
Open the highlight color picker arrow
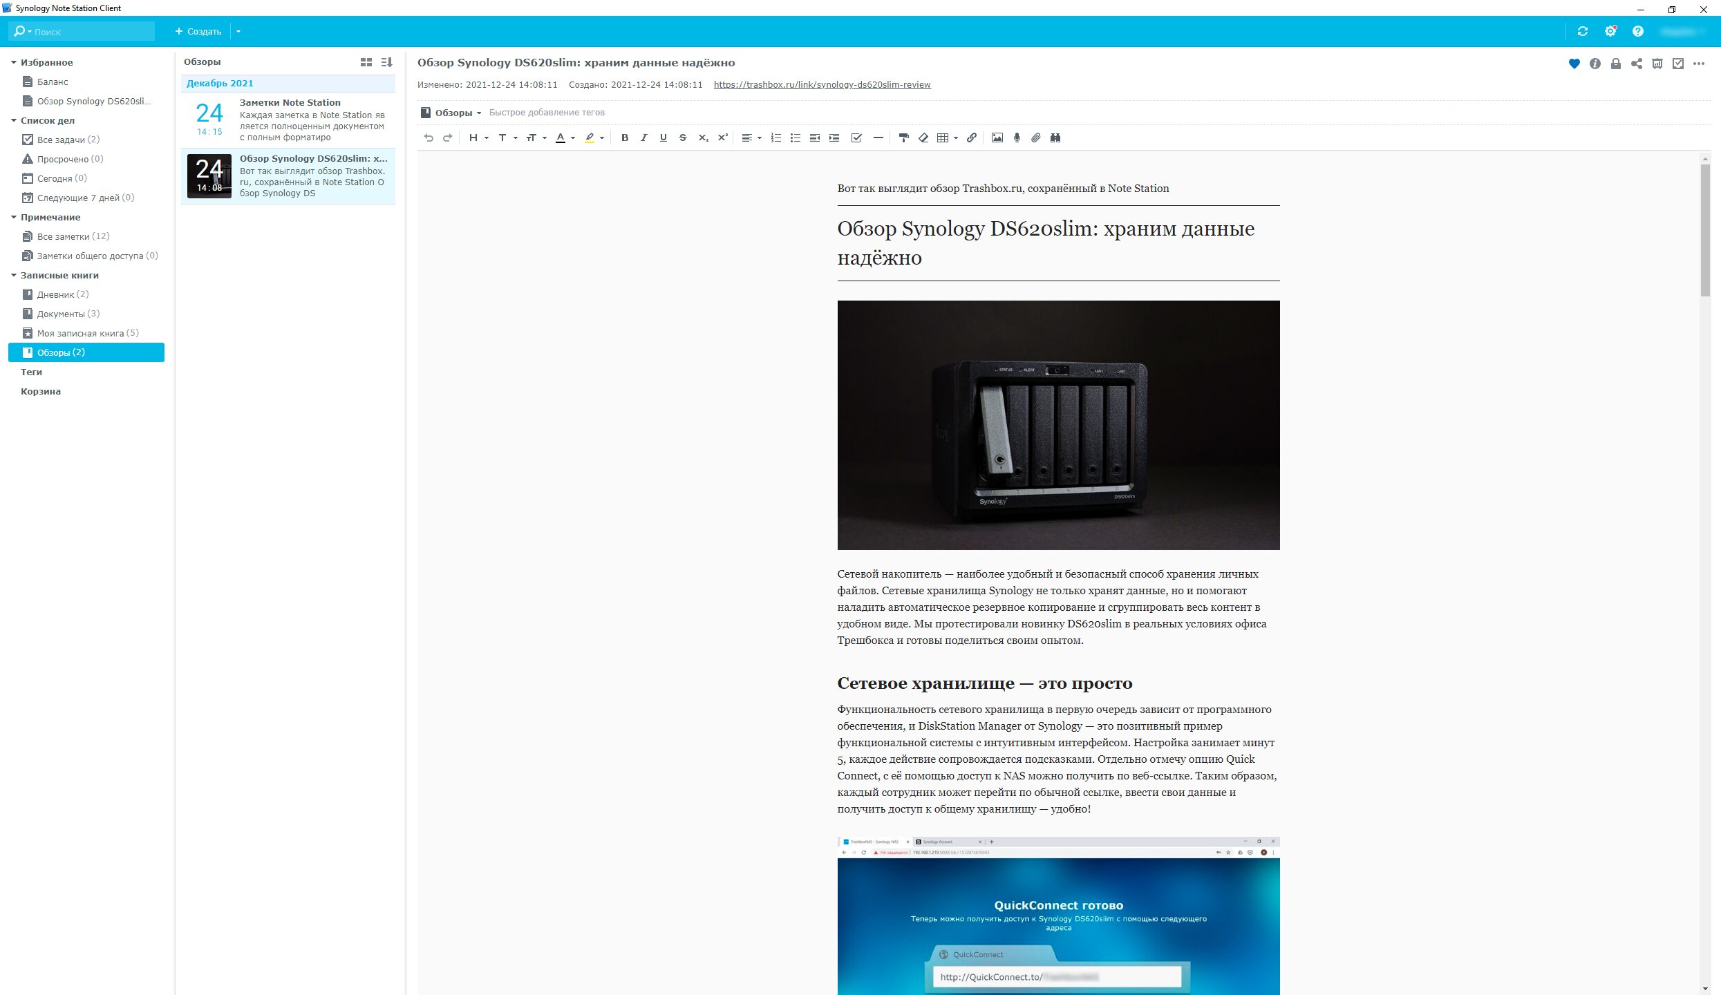coord(602,138)
